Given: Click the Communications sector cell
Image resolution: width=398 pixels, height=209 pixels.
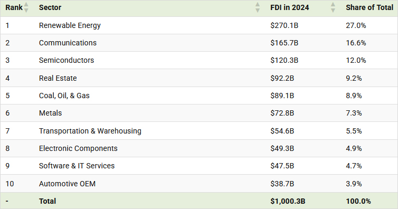Looking at the screenshot, I should (68, 43).
